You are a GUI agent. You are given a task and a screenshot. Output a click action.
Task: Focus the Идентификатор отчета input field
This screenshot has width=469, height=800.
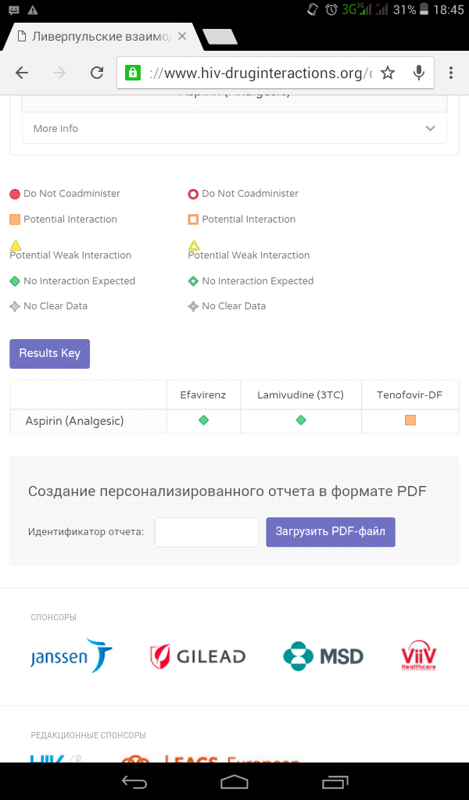coord(206,532)
